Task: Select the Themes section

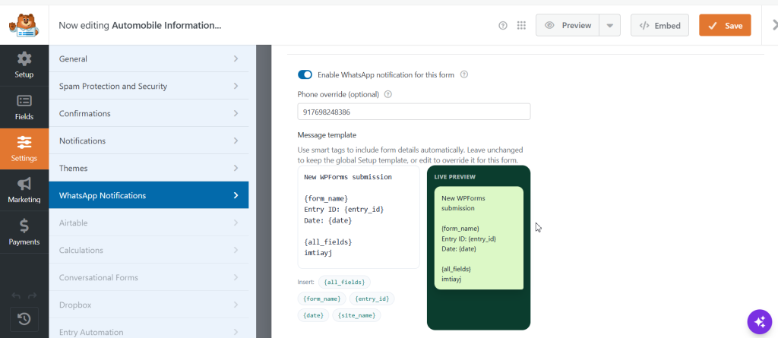Action: 149,168
